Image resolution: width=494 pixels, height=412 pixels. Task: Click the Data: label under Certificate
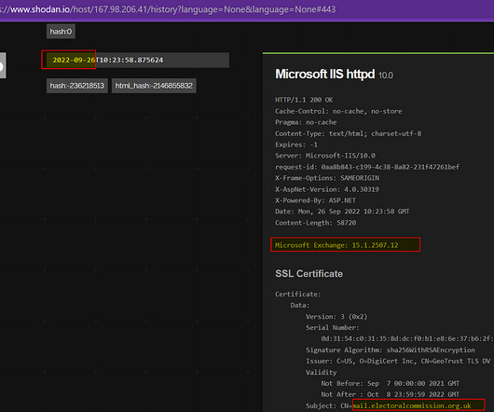pyautogui.click(x=300, y=305)
